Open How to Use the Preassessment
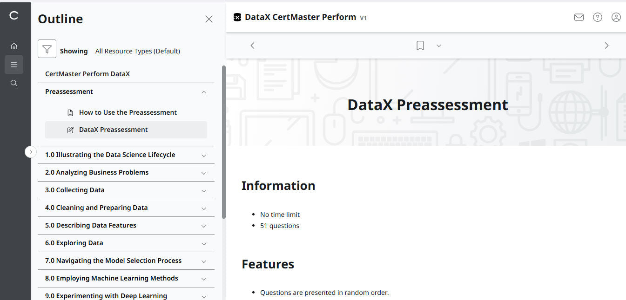The height and width of the screenshot is (300, 626). (x=128, y=112)
